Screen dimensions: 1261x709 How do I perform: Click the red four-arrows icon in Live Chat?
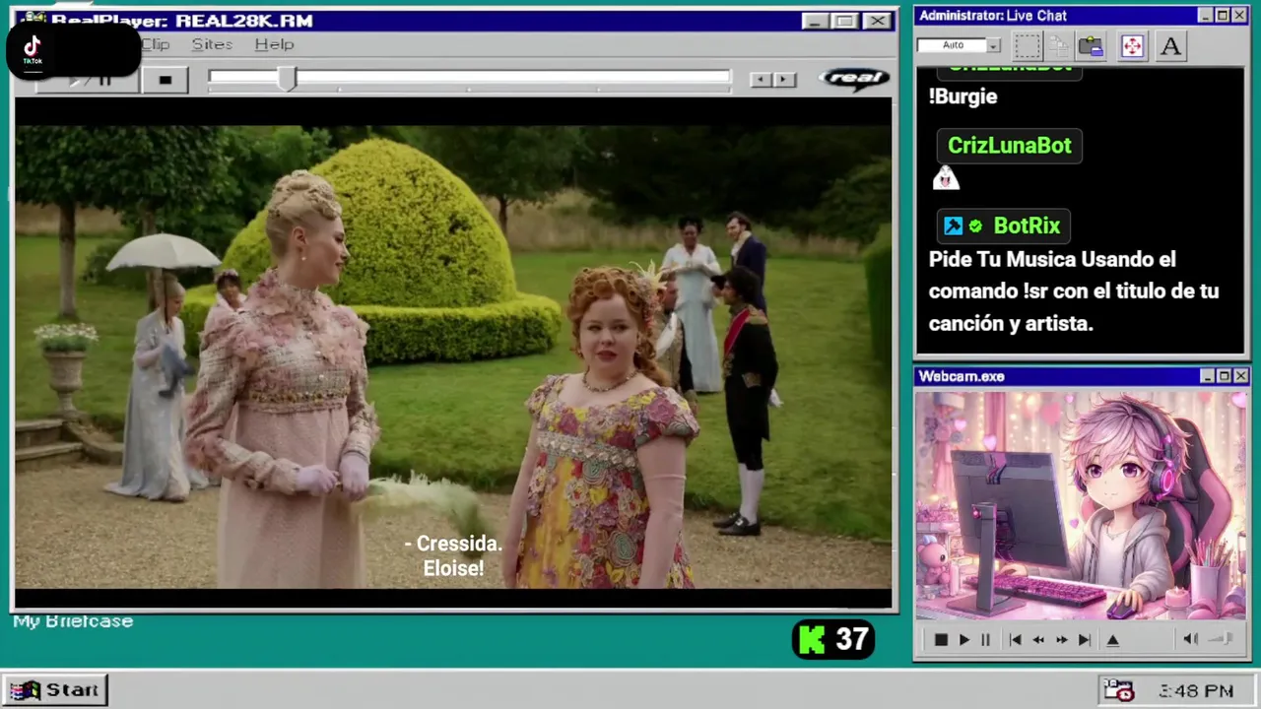pos(1132,45)
